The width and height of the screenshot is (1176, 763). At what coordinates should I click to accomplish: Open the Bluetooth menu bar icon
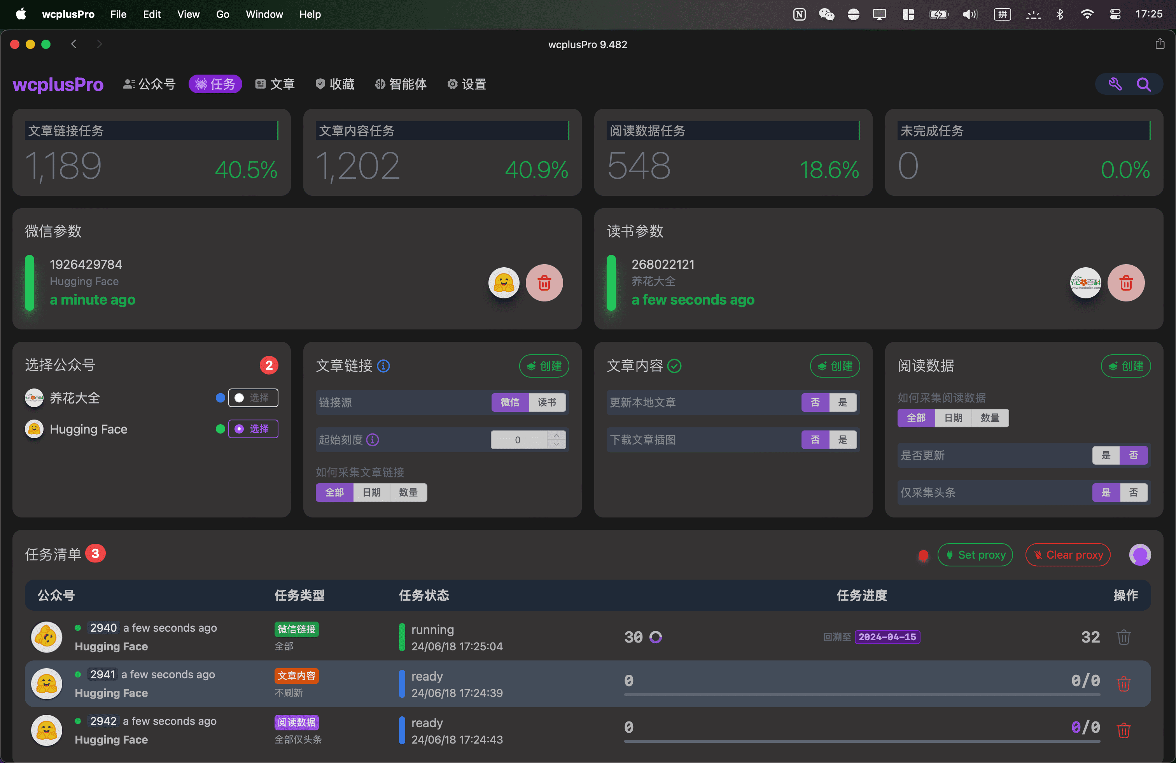pos(1059,14)
